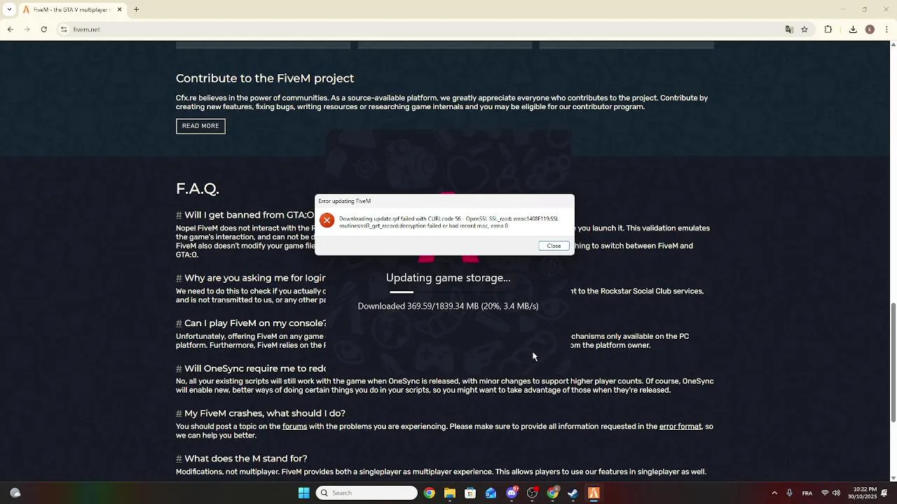
Task: Click the red error icon in dialog
Action: 327,220
